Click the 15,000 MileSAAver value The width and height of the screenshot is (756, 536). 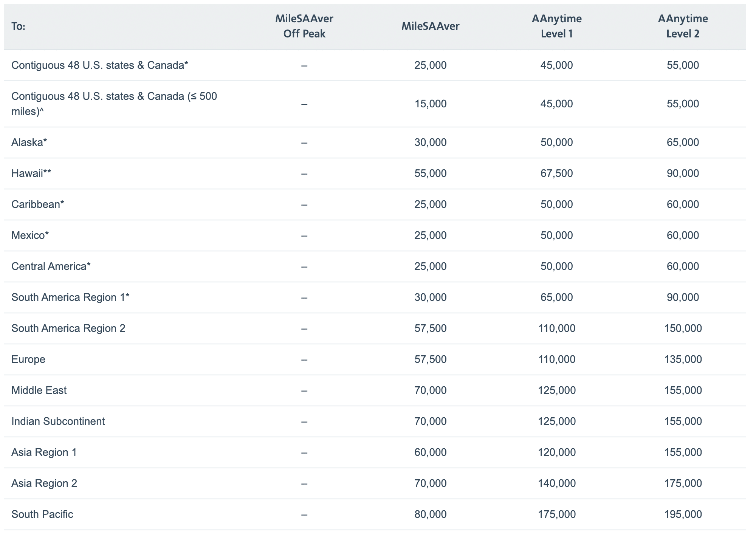pos(430,104)
